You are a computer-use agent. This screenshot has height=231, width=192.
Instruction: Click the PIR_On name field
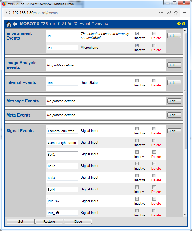[62, 201]
